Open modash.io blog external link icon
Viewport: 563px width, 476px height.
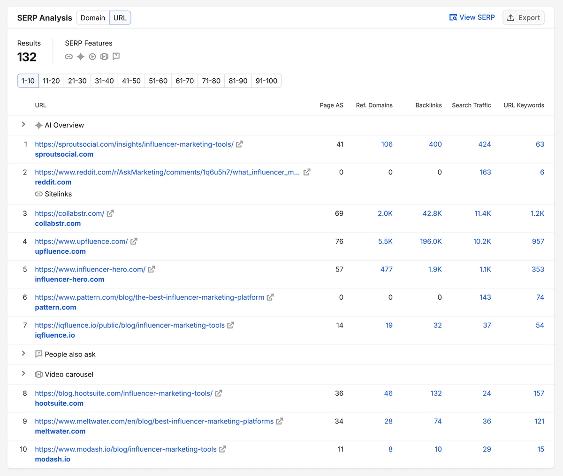point(222,449)
